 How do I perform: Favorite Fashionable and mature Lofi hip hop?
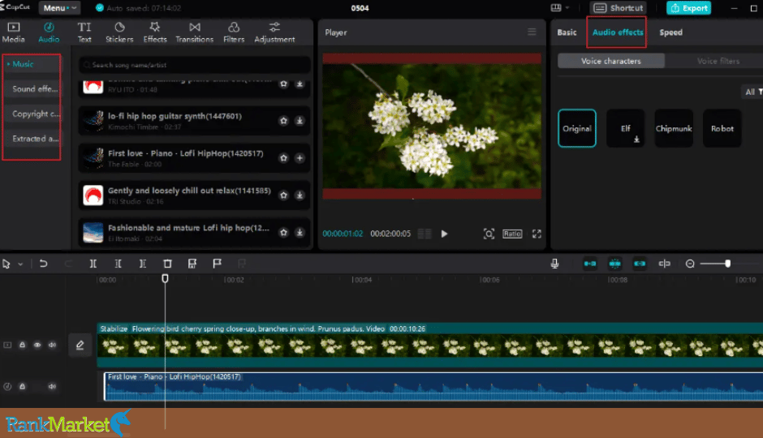click(x=284, y=232)
